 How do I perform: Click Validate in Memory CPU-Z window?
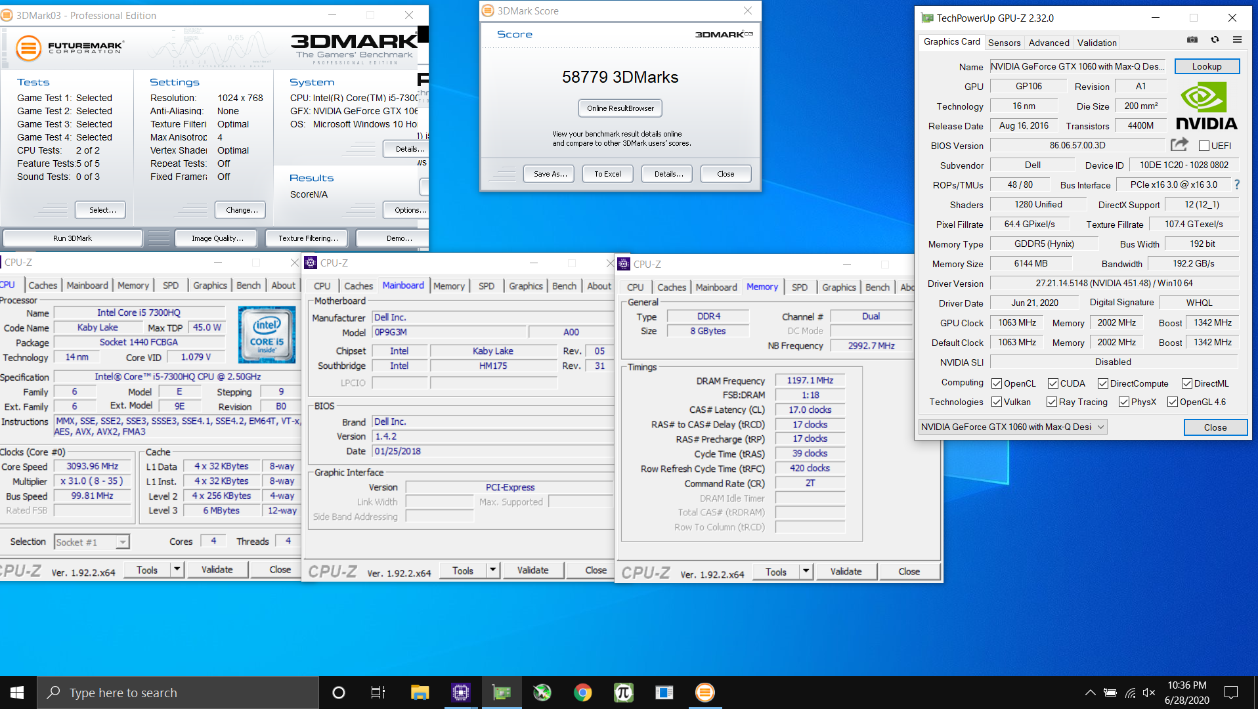[846, 571]
